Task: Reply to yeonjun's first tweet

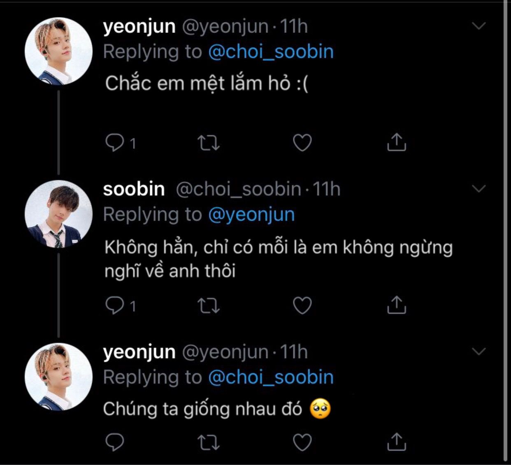Action: (115, 143)
